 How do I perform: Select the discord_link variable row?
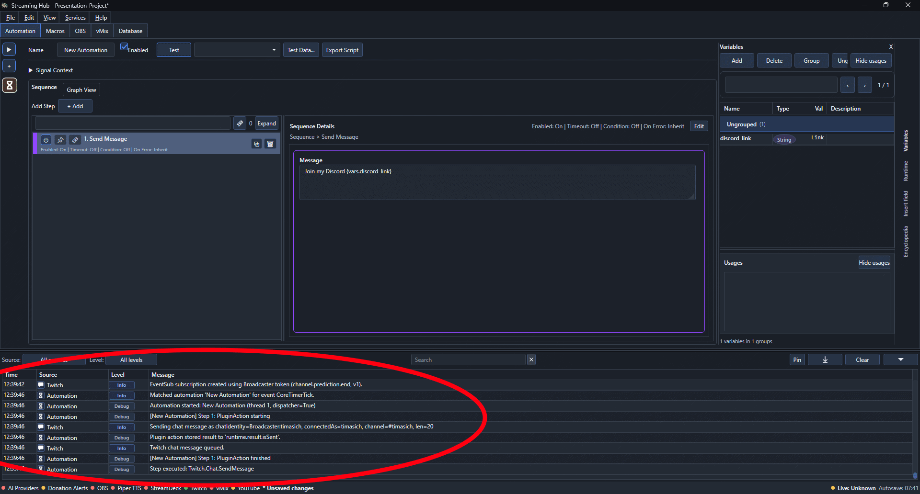(807, 138)
